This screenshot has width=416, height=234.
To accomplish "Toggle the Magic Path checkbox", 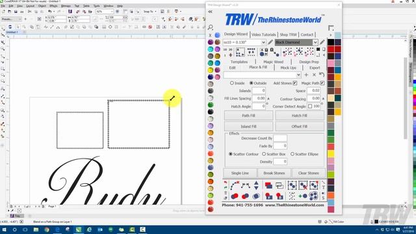I will (322, 83).
